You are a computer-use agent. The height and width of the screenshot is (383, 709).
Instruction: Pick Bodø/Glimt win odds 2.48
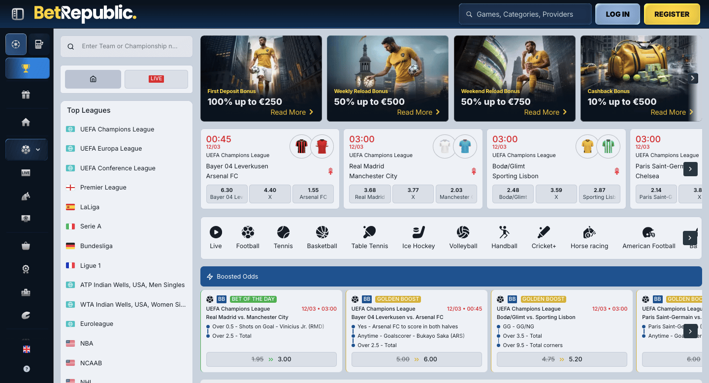point(513,193)
